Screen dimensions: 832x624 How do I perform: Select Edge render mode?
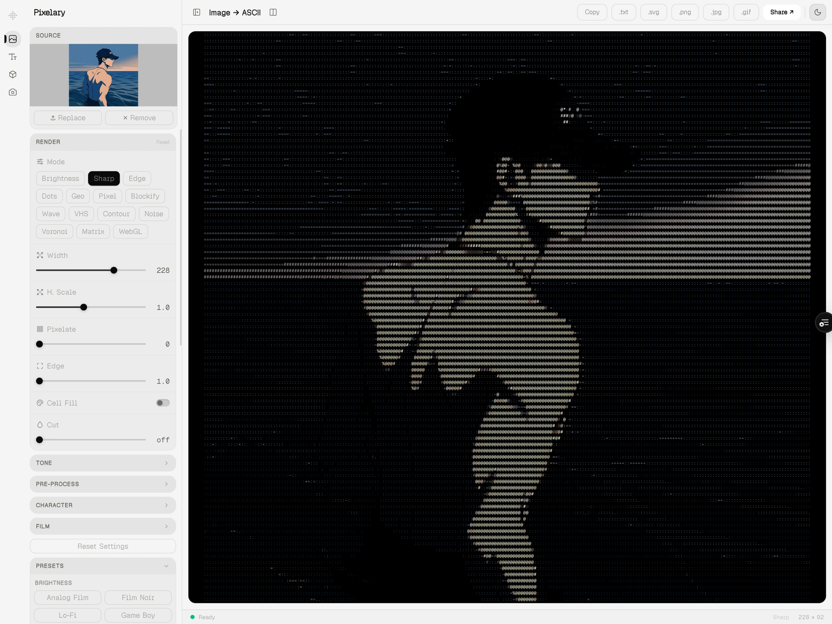[137, 179]
